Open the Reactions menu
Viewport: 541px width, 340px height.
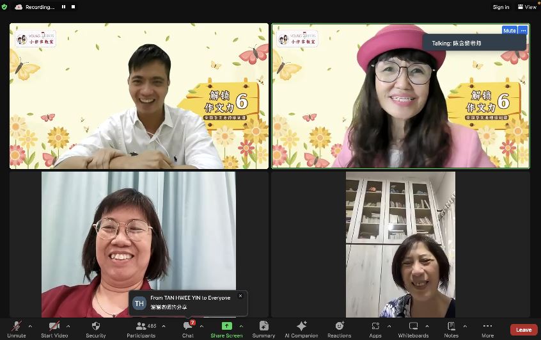point(339,327)
